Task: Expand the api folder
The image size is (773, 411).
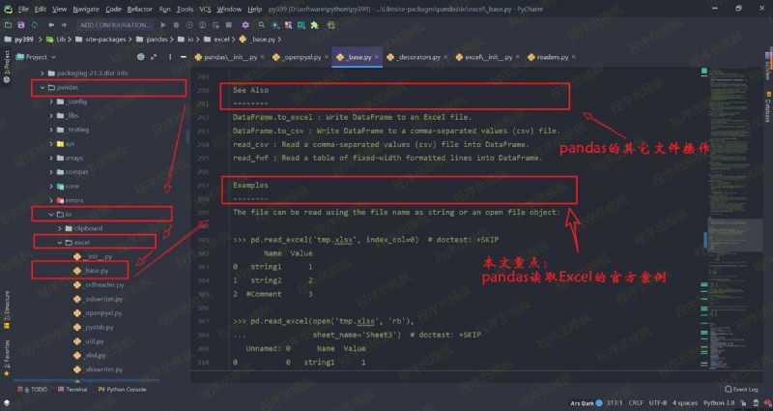Action: pyautogui.click(x=51, y=143)
